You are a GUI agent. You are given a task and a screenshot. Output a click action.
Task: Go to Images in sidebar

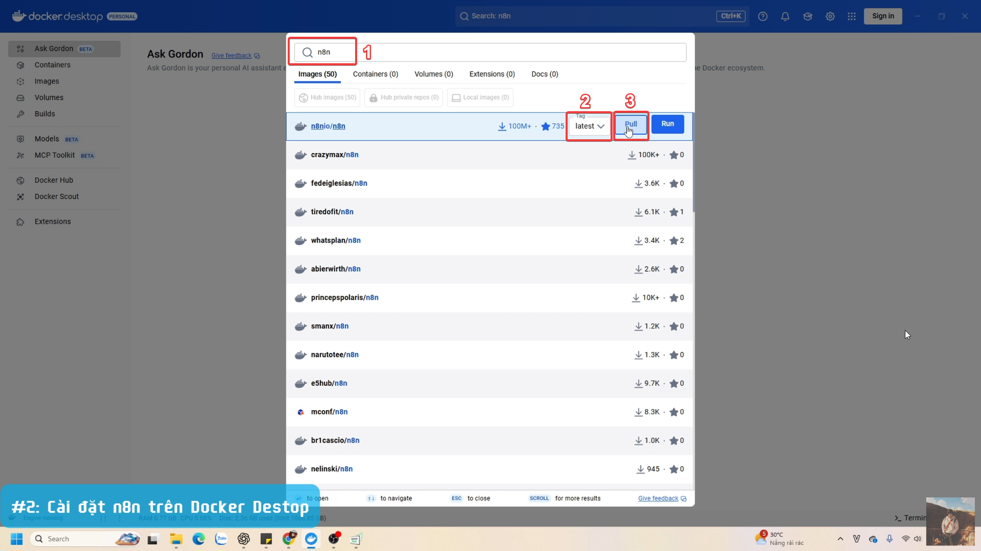click(64, 81)
